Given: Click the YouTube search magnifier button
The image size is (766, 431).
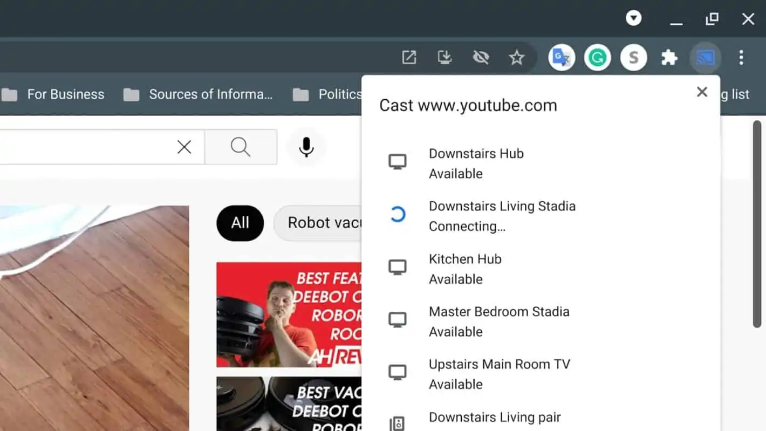Looking at the screenshot, I should click(x=241, y=147).
